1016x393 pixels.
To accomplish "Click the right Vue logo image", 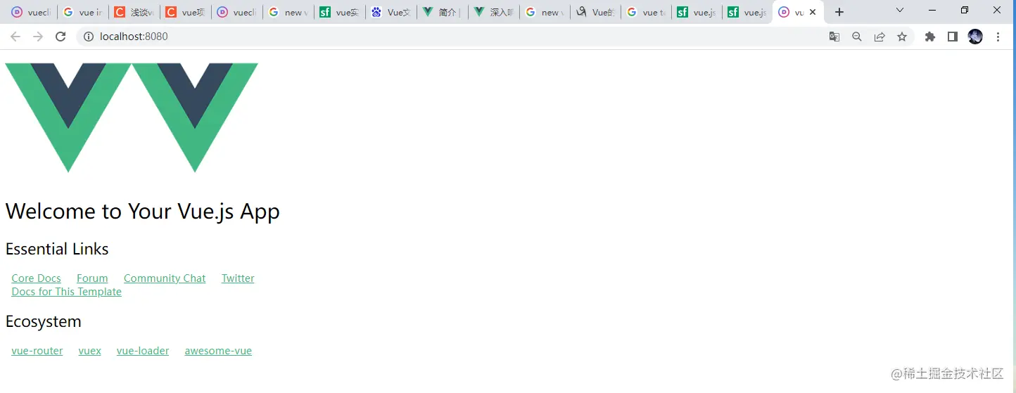I will click(x=195, y=117).
